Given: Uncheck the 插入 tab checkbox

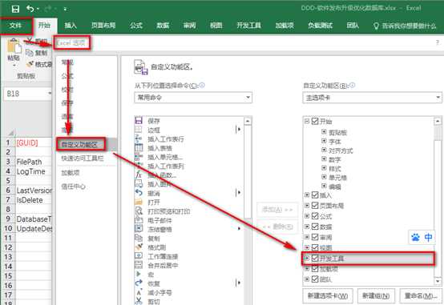Looking at the screenshot, I should pos(315,195).
